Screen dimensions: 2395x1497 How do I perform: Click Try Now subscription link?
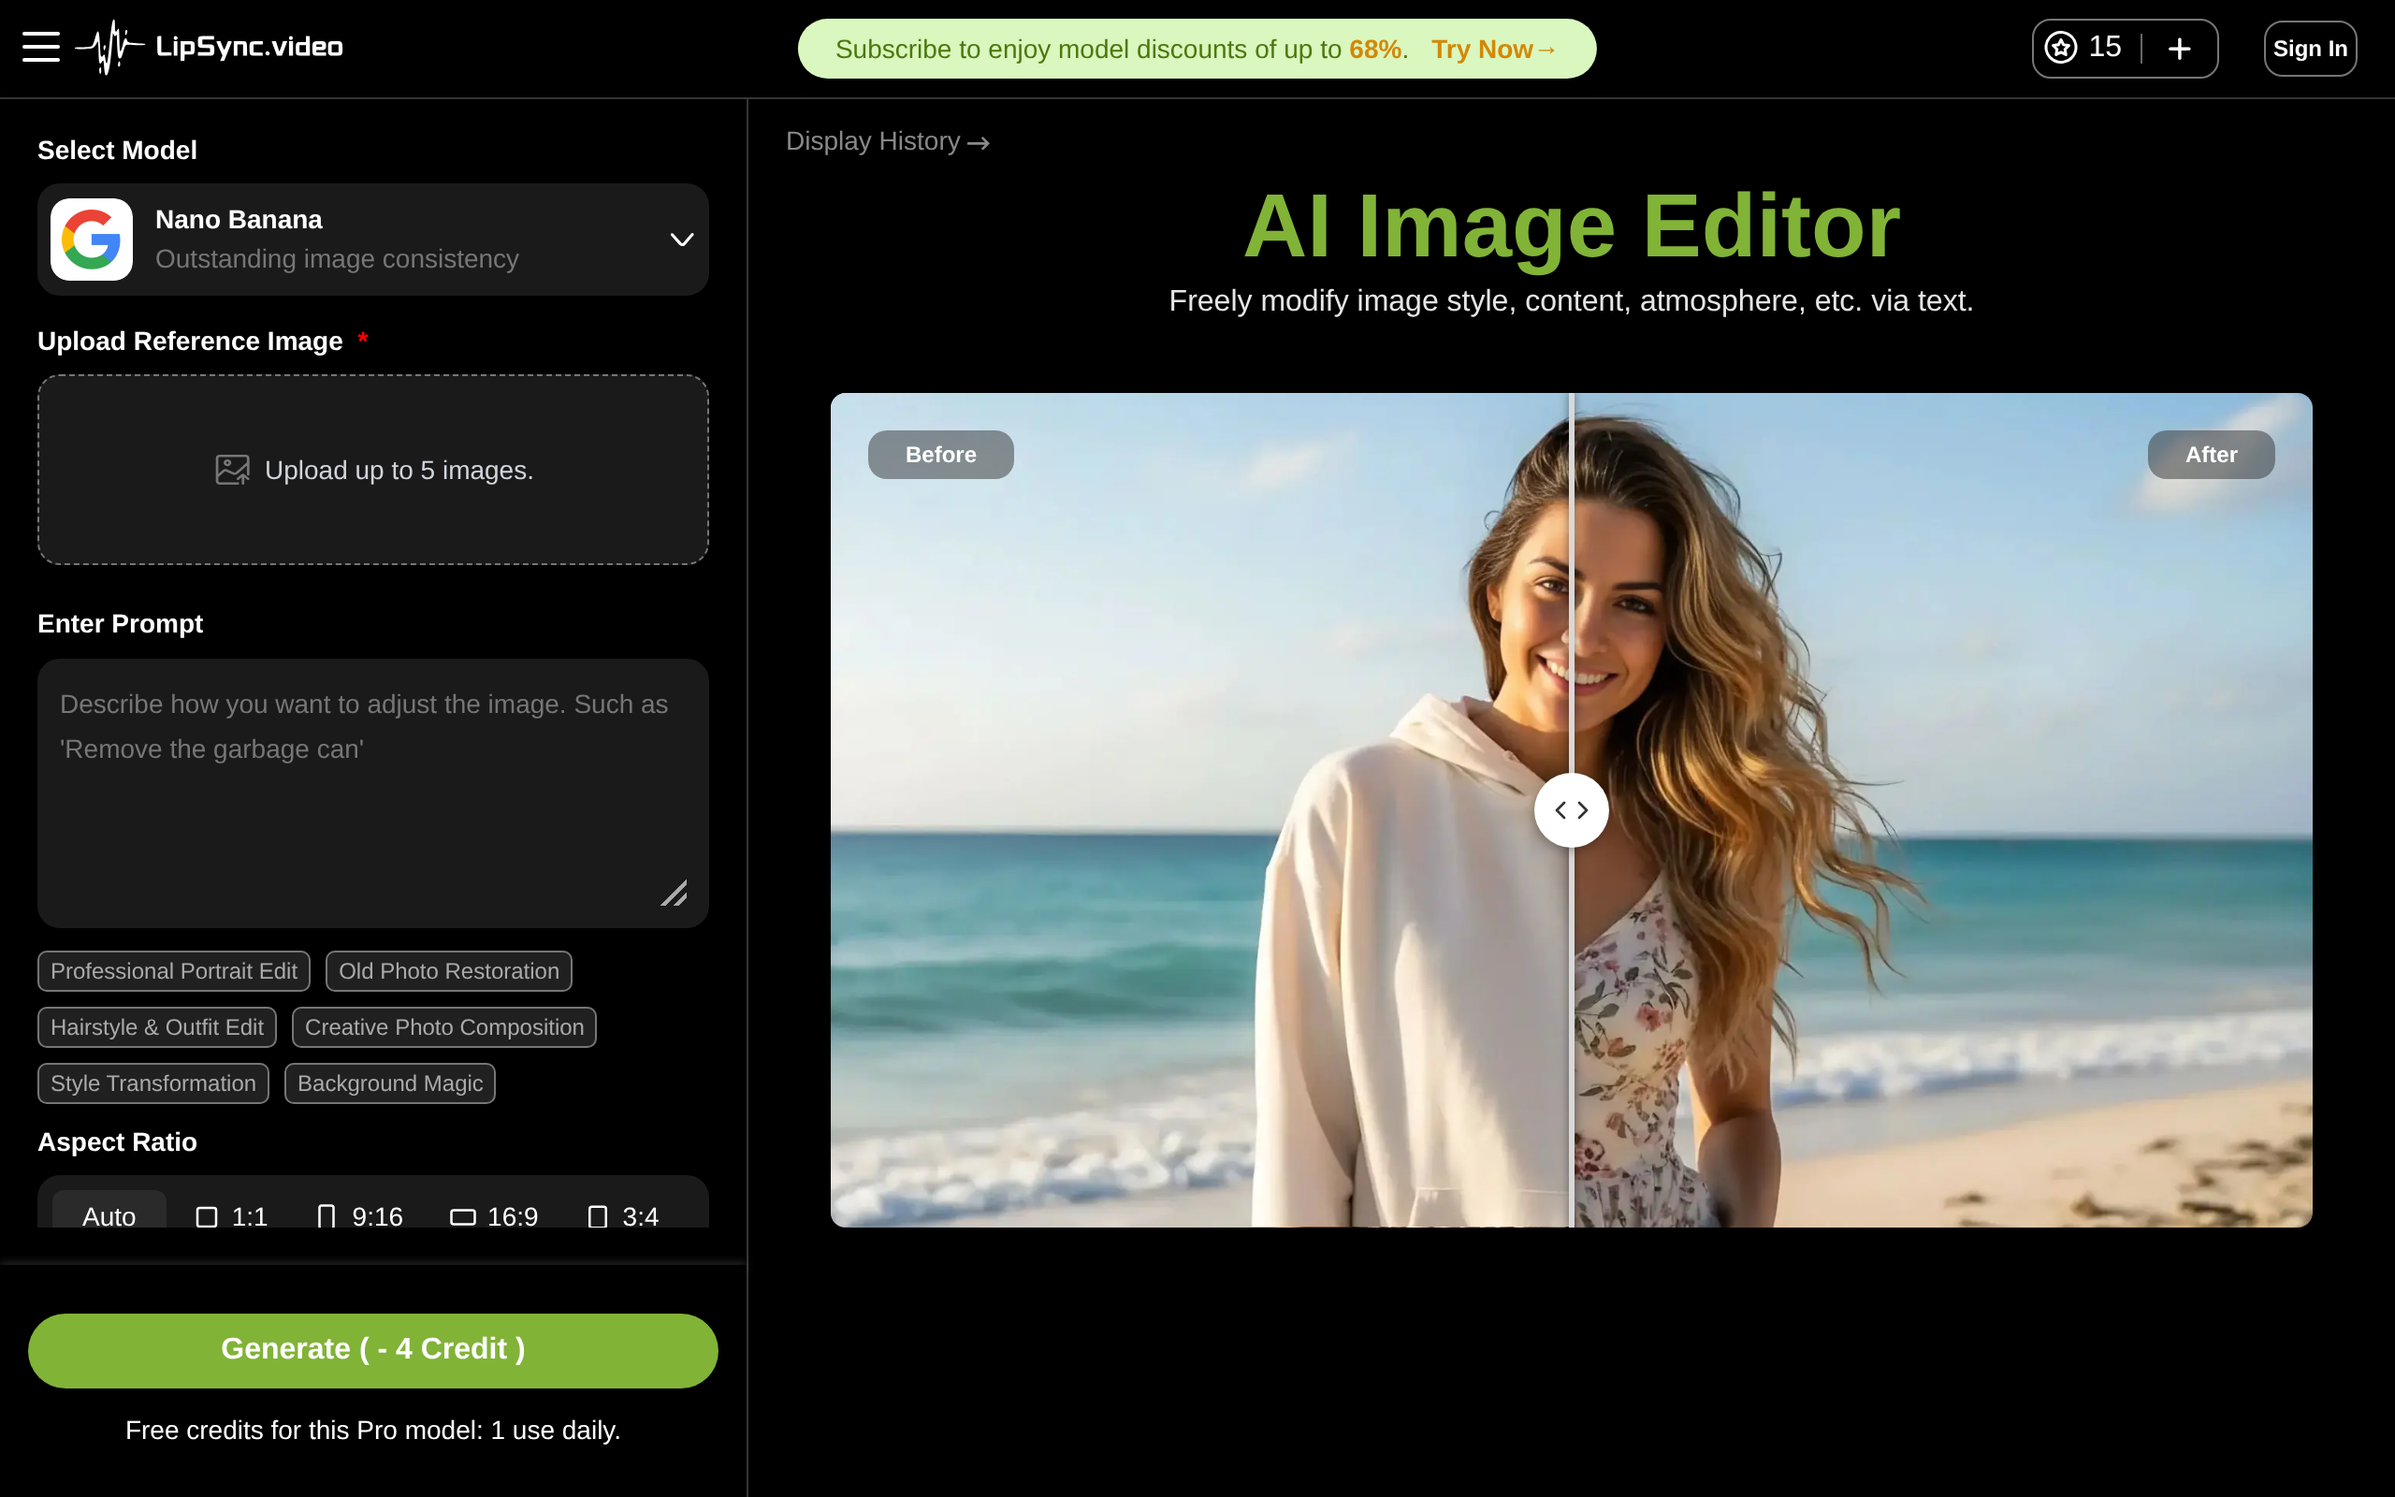[x=1494, y=50]
